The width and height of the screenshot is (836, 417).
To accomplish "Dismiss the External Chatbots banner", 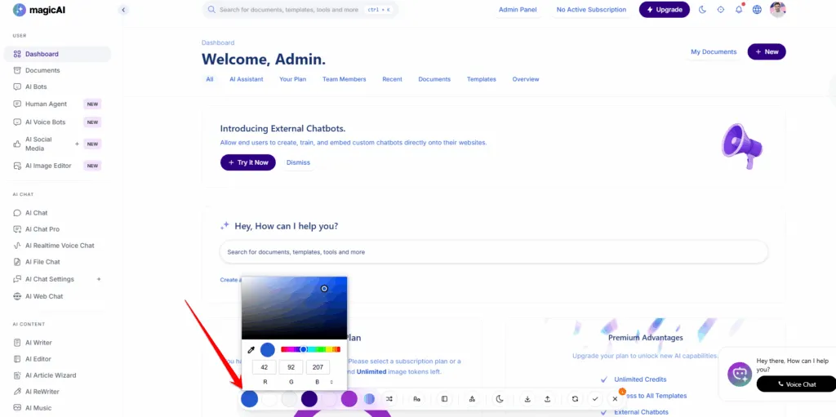I will (298, 162).
